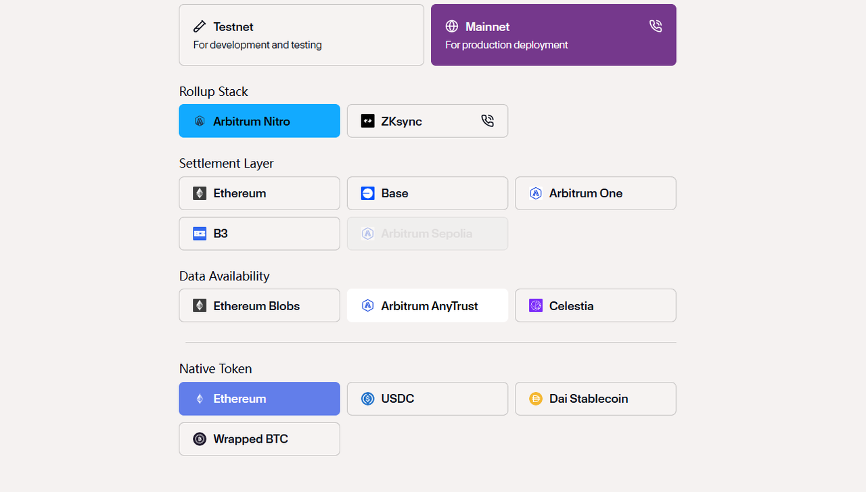Viewport: 866px width, 492px height.
Task: Click the B3 logo icon
Action: pos(200,234)
